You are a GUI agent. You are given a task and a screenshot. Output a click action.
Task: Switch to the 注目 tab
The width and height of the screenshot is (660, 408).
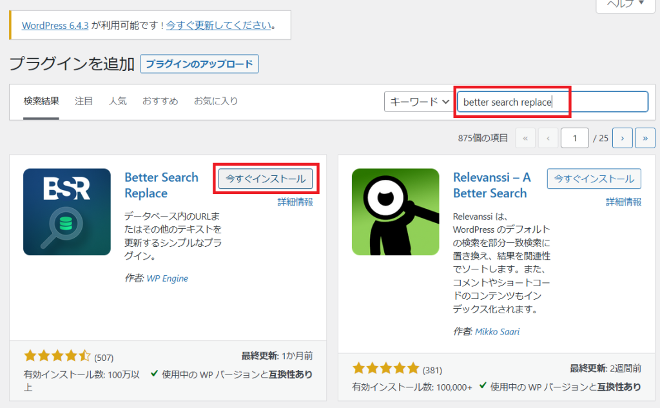[x=84, y=101]
